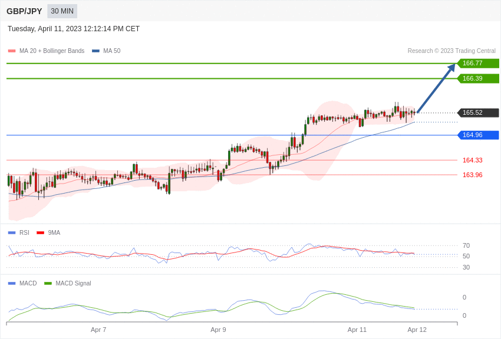Click the Apr 11 date axis label

click(357, 330)
